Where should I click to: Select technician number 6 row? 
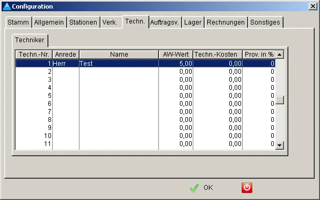(146, 104)
